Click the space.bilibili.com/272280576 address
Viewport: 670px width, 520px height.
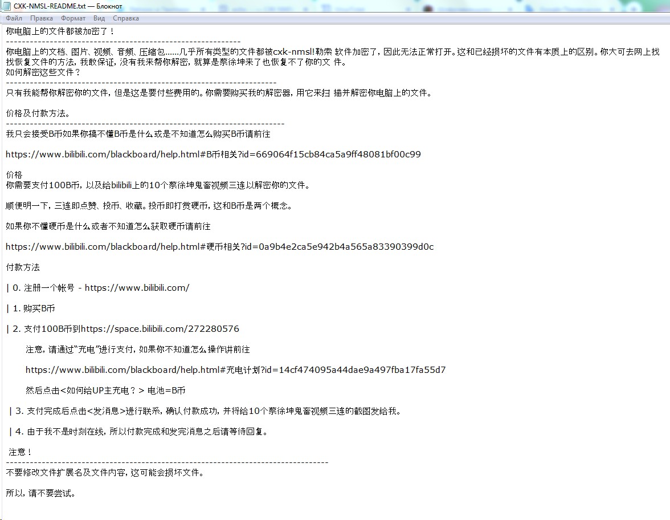click(x=160, y=329)
